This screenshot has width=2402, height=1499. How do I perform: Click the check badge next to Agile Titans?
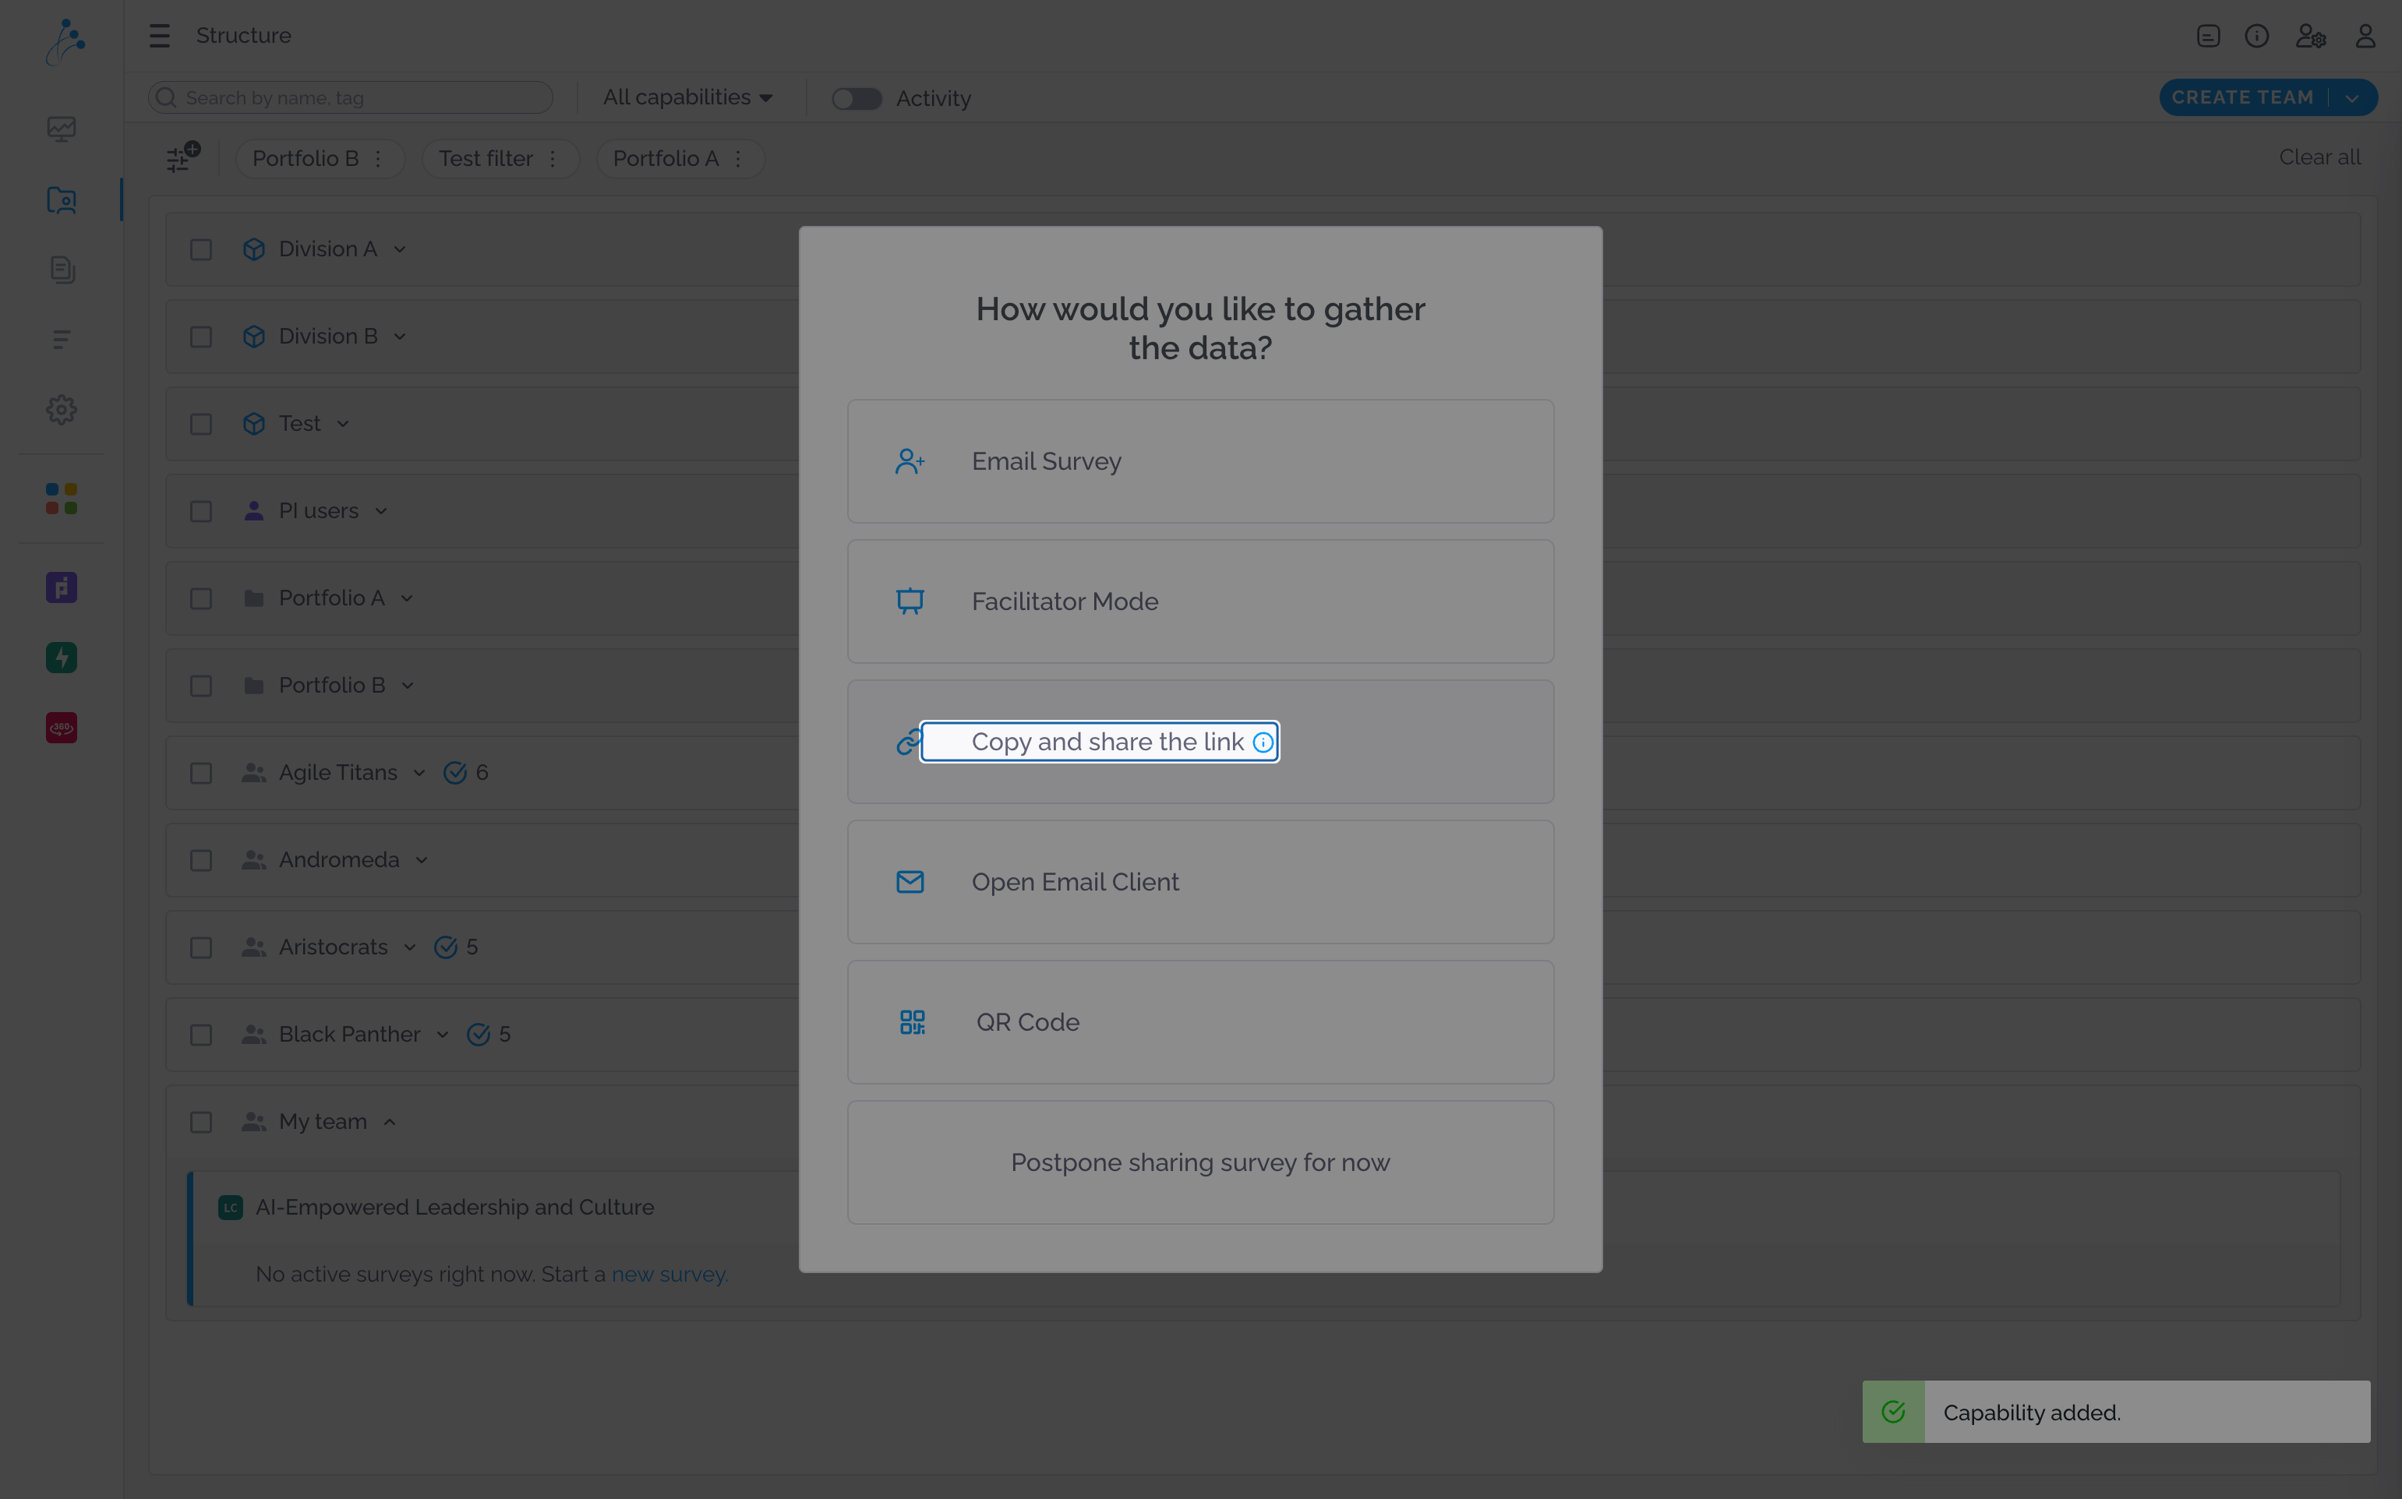click(x=455, y=772)
